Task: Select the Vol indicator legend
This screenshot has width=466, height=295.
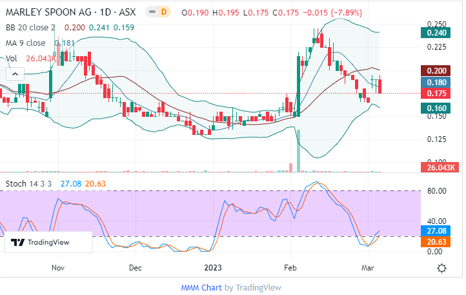Action: tap(11, 58)
